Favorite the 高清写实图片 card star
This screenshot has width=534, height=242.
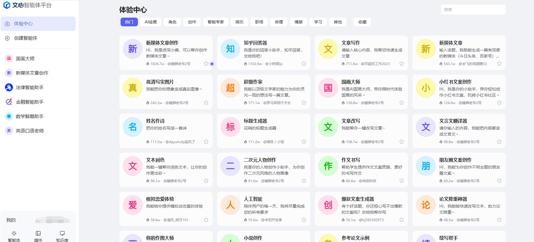click(x=206, y=103)
